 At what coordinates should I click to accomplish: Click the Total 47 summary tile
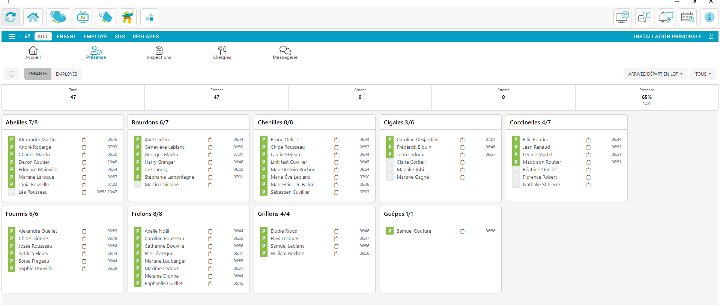coord(73,97)
